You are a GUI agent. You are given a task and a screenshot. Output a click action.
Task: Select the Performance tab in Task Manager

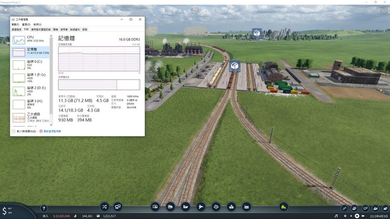point(26,29)
